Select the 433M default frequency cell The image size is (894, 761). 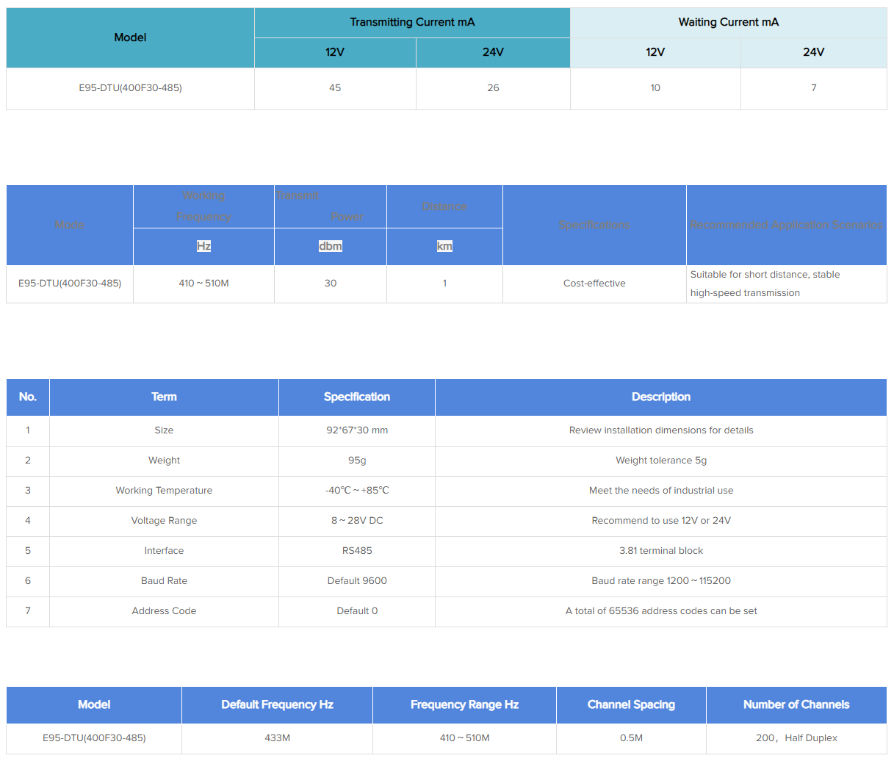(277, 738)
